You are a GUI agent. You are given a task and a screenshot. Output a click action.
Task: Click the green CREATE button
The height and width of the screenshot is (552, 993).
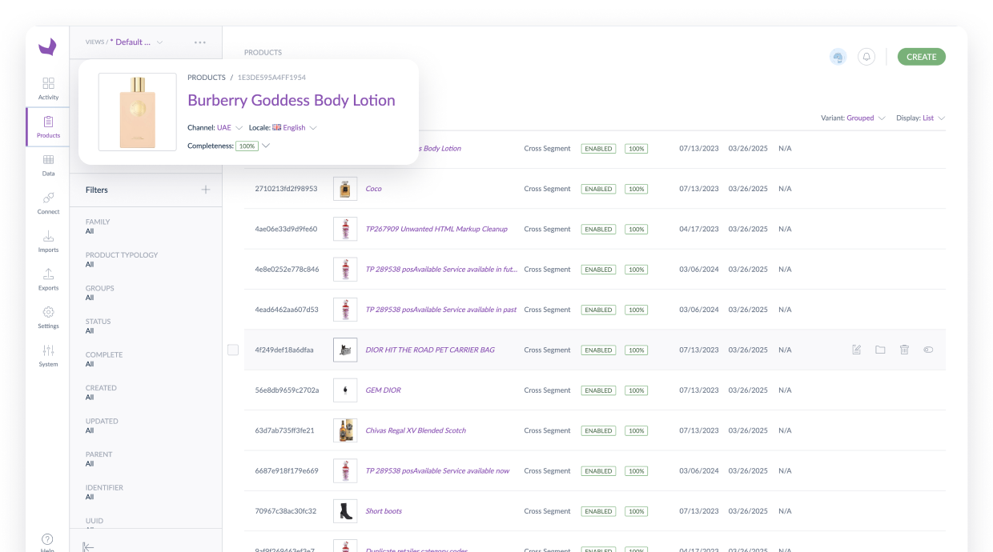click(x=921, y=57)
